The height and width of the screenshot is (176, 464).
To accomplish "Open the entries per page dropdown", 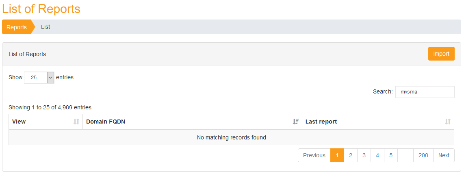I will 39,78.
